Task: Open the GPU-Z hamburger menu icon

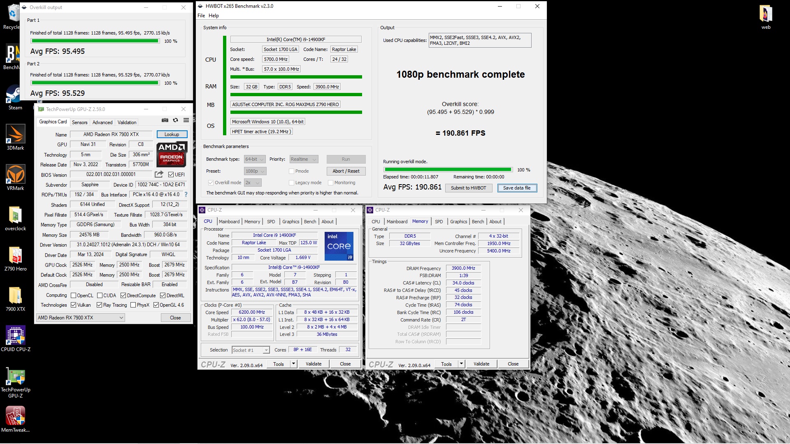Action: coord(186,120)
